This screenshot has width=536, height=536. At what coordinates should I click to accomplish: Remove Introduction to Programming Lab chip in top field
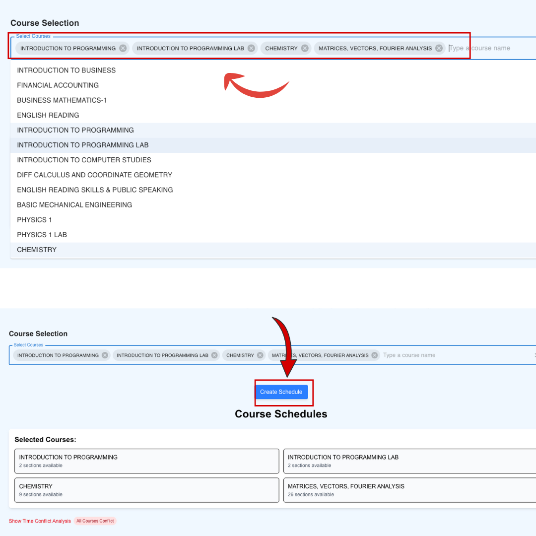click(x=251, y=48)
